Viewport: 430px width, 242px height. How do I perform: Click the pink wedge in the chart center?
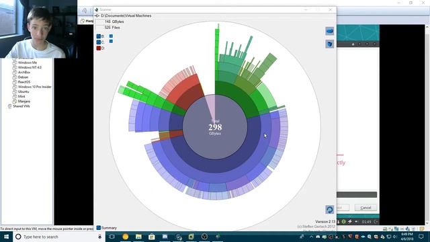(210, 106)
